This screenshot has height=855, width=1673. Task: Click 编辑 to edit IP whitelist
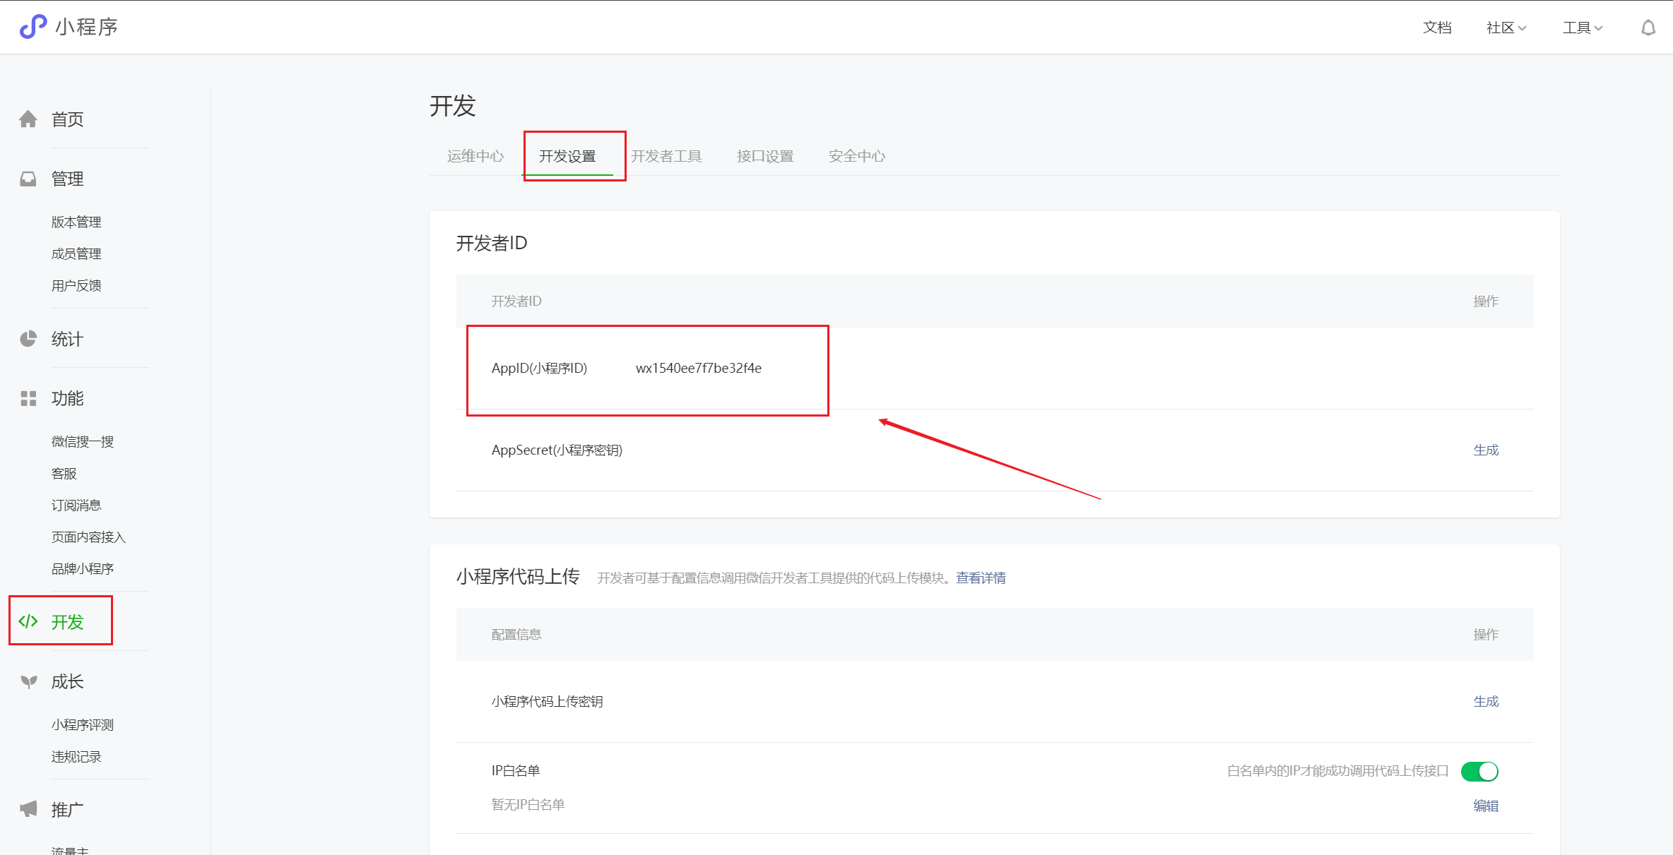pos(1486,805)
